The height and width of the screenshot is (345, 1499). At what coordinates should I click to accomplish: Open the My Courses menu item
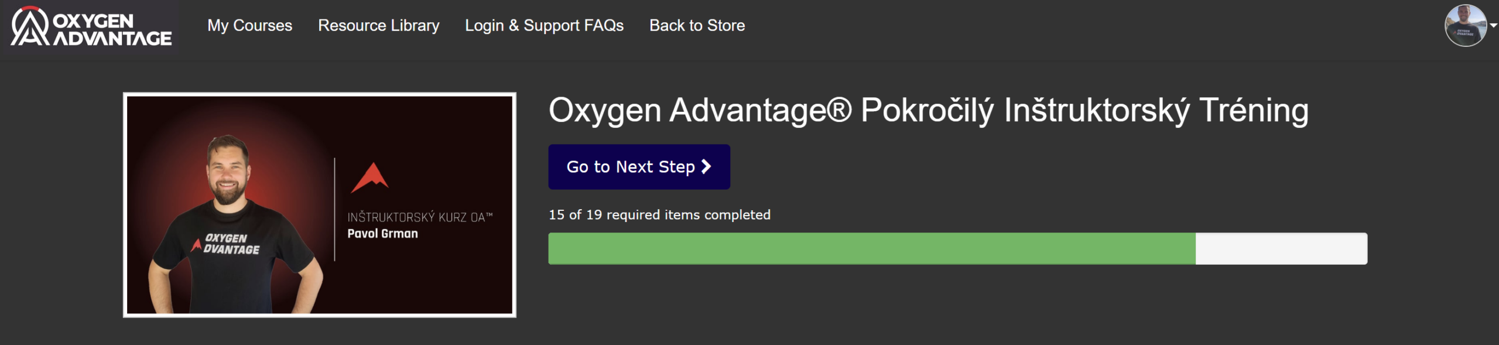click(x=249, y=26)
